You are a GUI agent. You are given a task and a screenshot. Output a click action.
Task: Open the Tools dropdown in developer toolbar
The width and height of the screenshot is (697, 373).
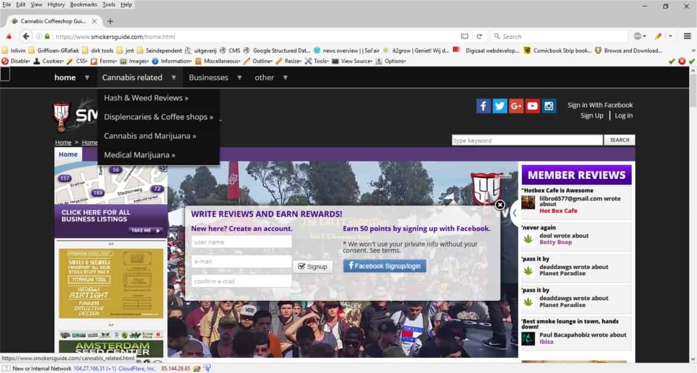(317, 61)
